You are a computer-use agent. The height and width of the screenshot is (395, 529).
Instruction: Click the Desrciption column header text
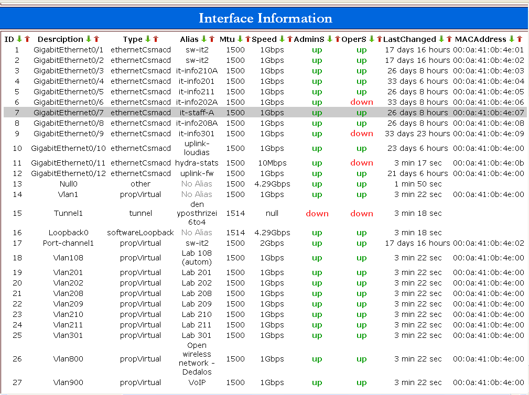(x=60, y=39)
